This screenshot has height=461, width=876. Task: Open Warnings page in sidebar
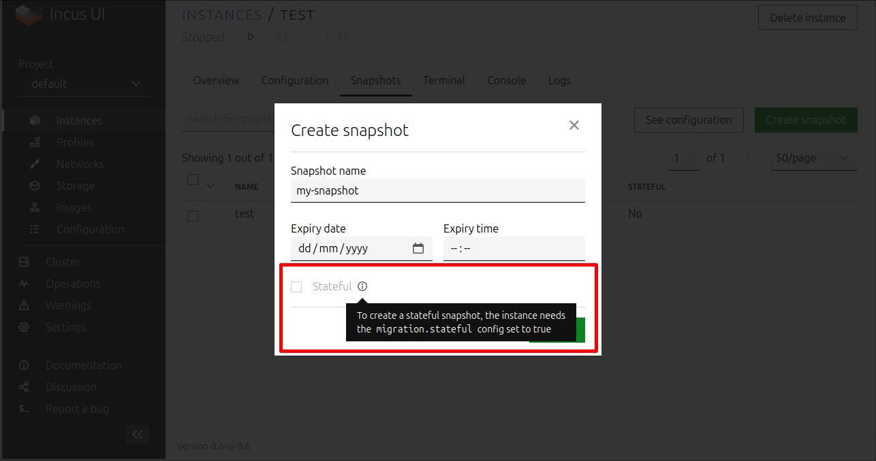point(68,305)
